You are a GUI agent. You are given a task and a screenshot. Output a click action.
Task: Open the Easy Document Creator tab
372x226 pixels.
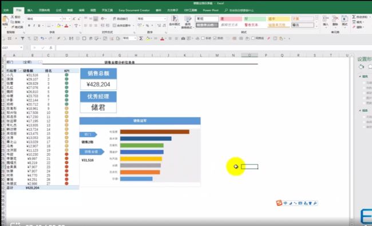click(134, 10)
